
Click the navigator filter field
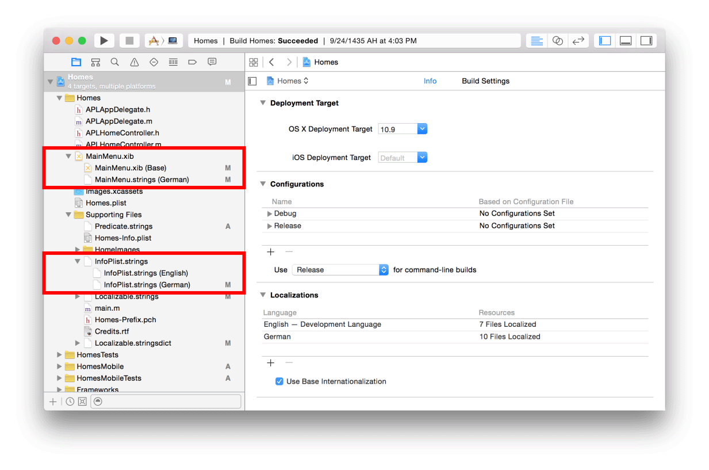pos(166,402)
